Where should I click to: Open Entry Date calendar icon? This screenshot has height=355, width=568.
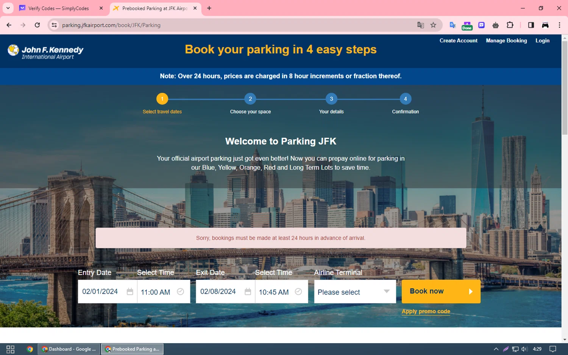click(x=130, y=291)
